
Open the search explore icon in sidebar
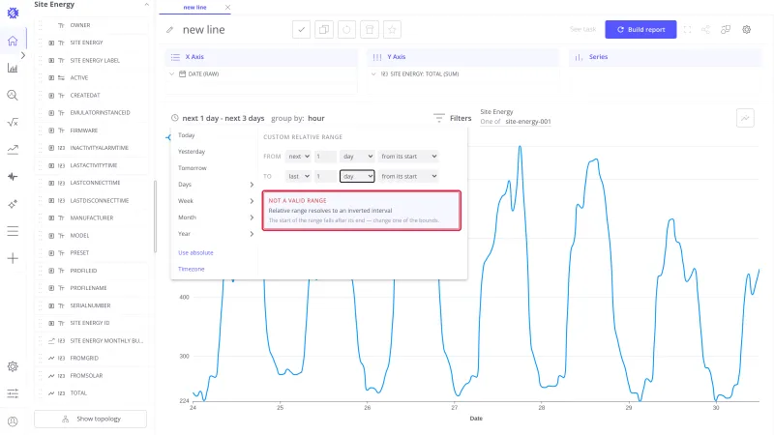tap(13, 95)
